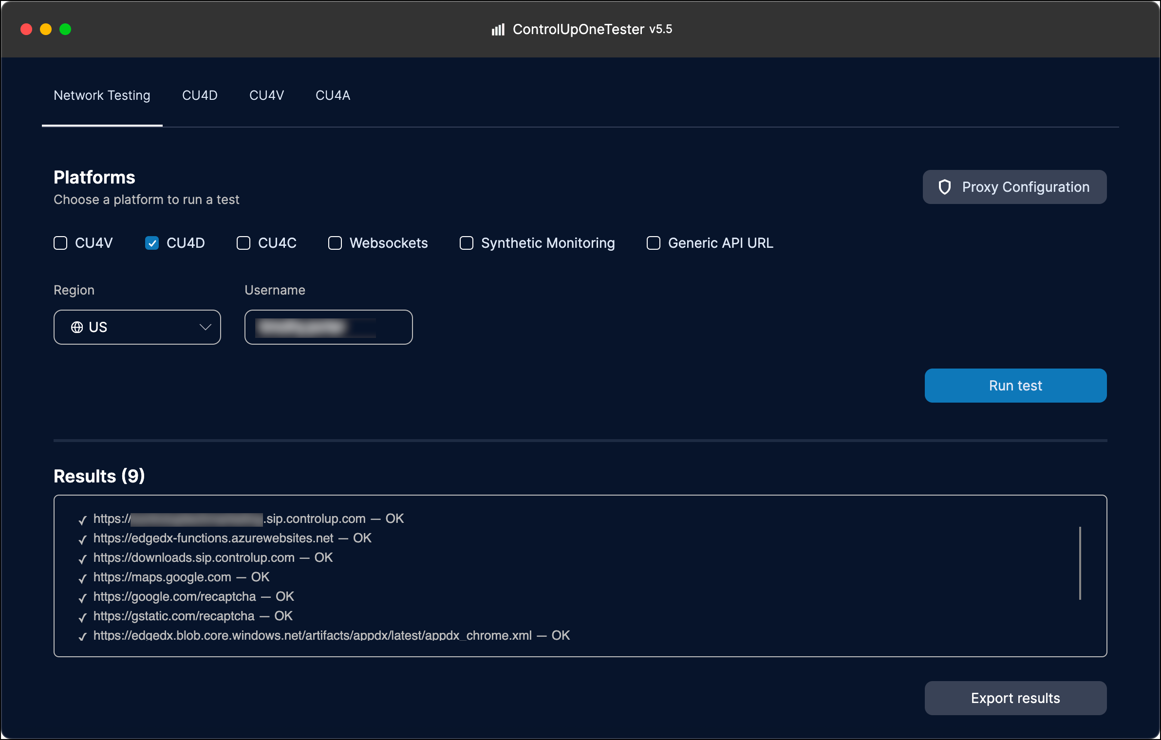Open the Region dropdown showing US
Image resolution: width=1161 pixels, height=740 pixels.
click(137, 327)
